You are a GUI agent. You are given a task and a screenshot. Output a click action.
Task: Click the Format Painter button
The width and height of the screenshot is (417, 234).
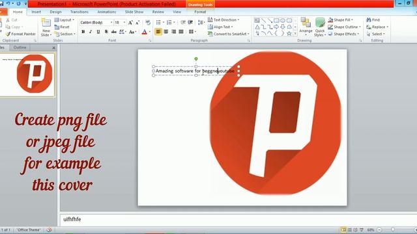pos(21,34)
